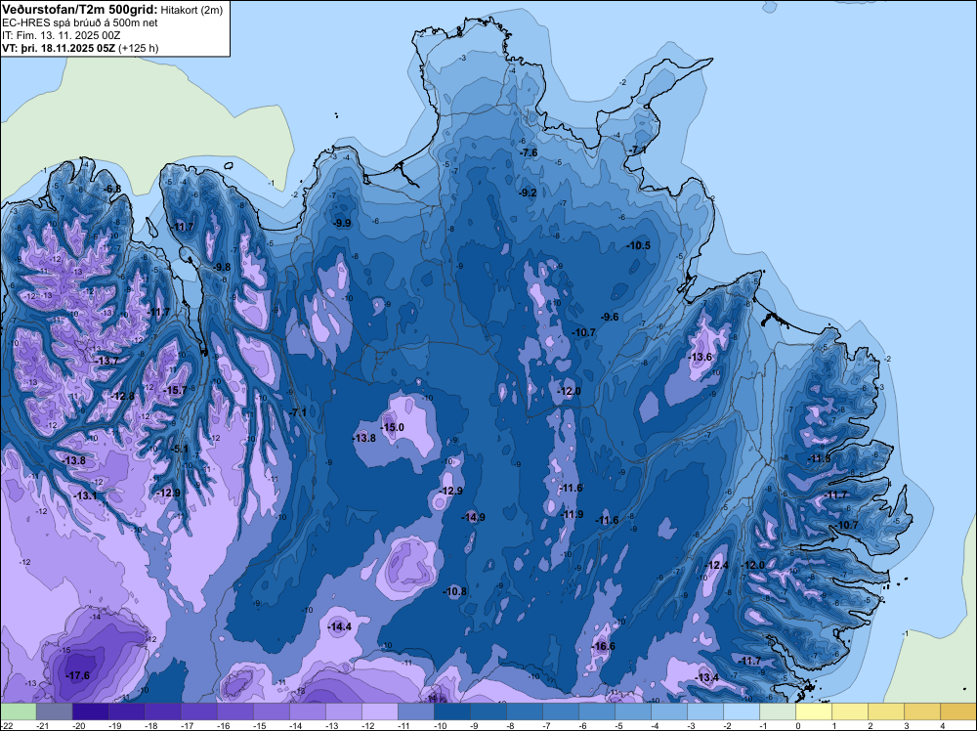The width and height of the screenshot is (977, 731).
Task: Click the legend swatch labeled -10
Action: point(451,711)
